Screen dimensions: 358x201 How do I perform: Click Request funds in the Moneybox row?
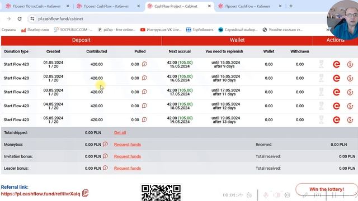click(x=128, y=145)
